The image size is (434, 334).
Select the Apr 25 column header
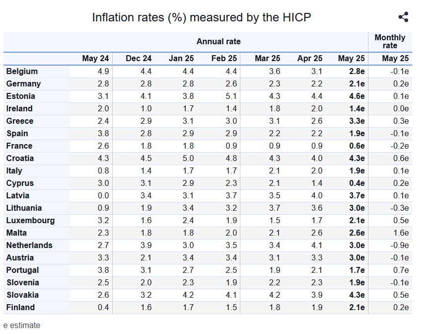(x=310, y=59)
